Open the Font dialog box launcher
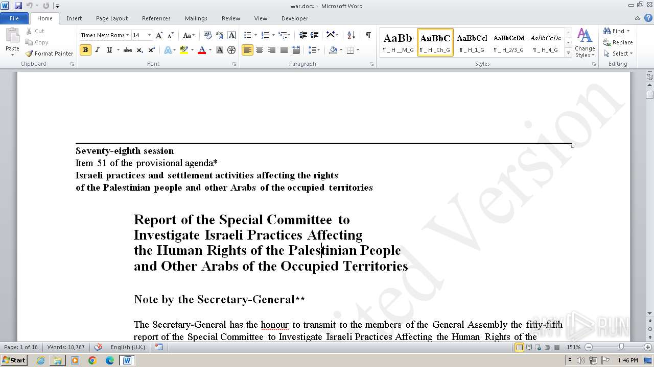Image resolution: width=654 pixels, height=367 pixels. [x=235, y=64]
